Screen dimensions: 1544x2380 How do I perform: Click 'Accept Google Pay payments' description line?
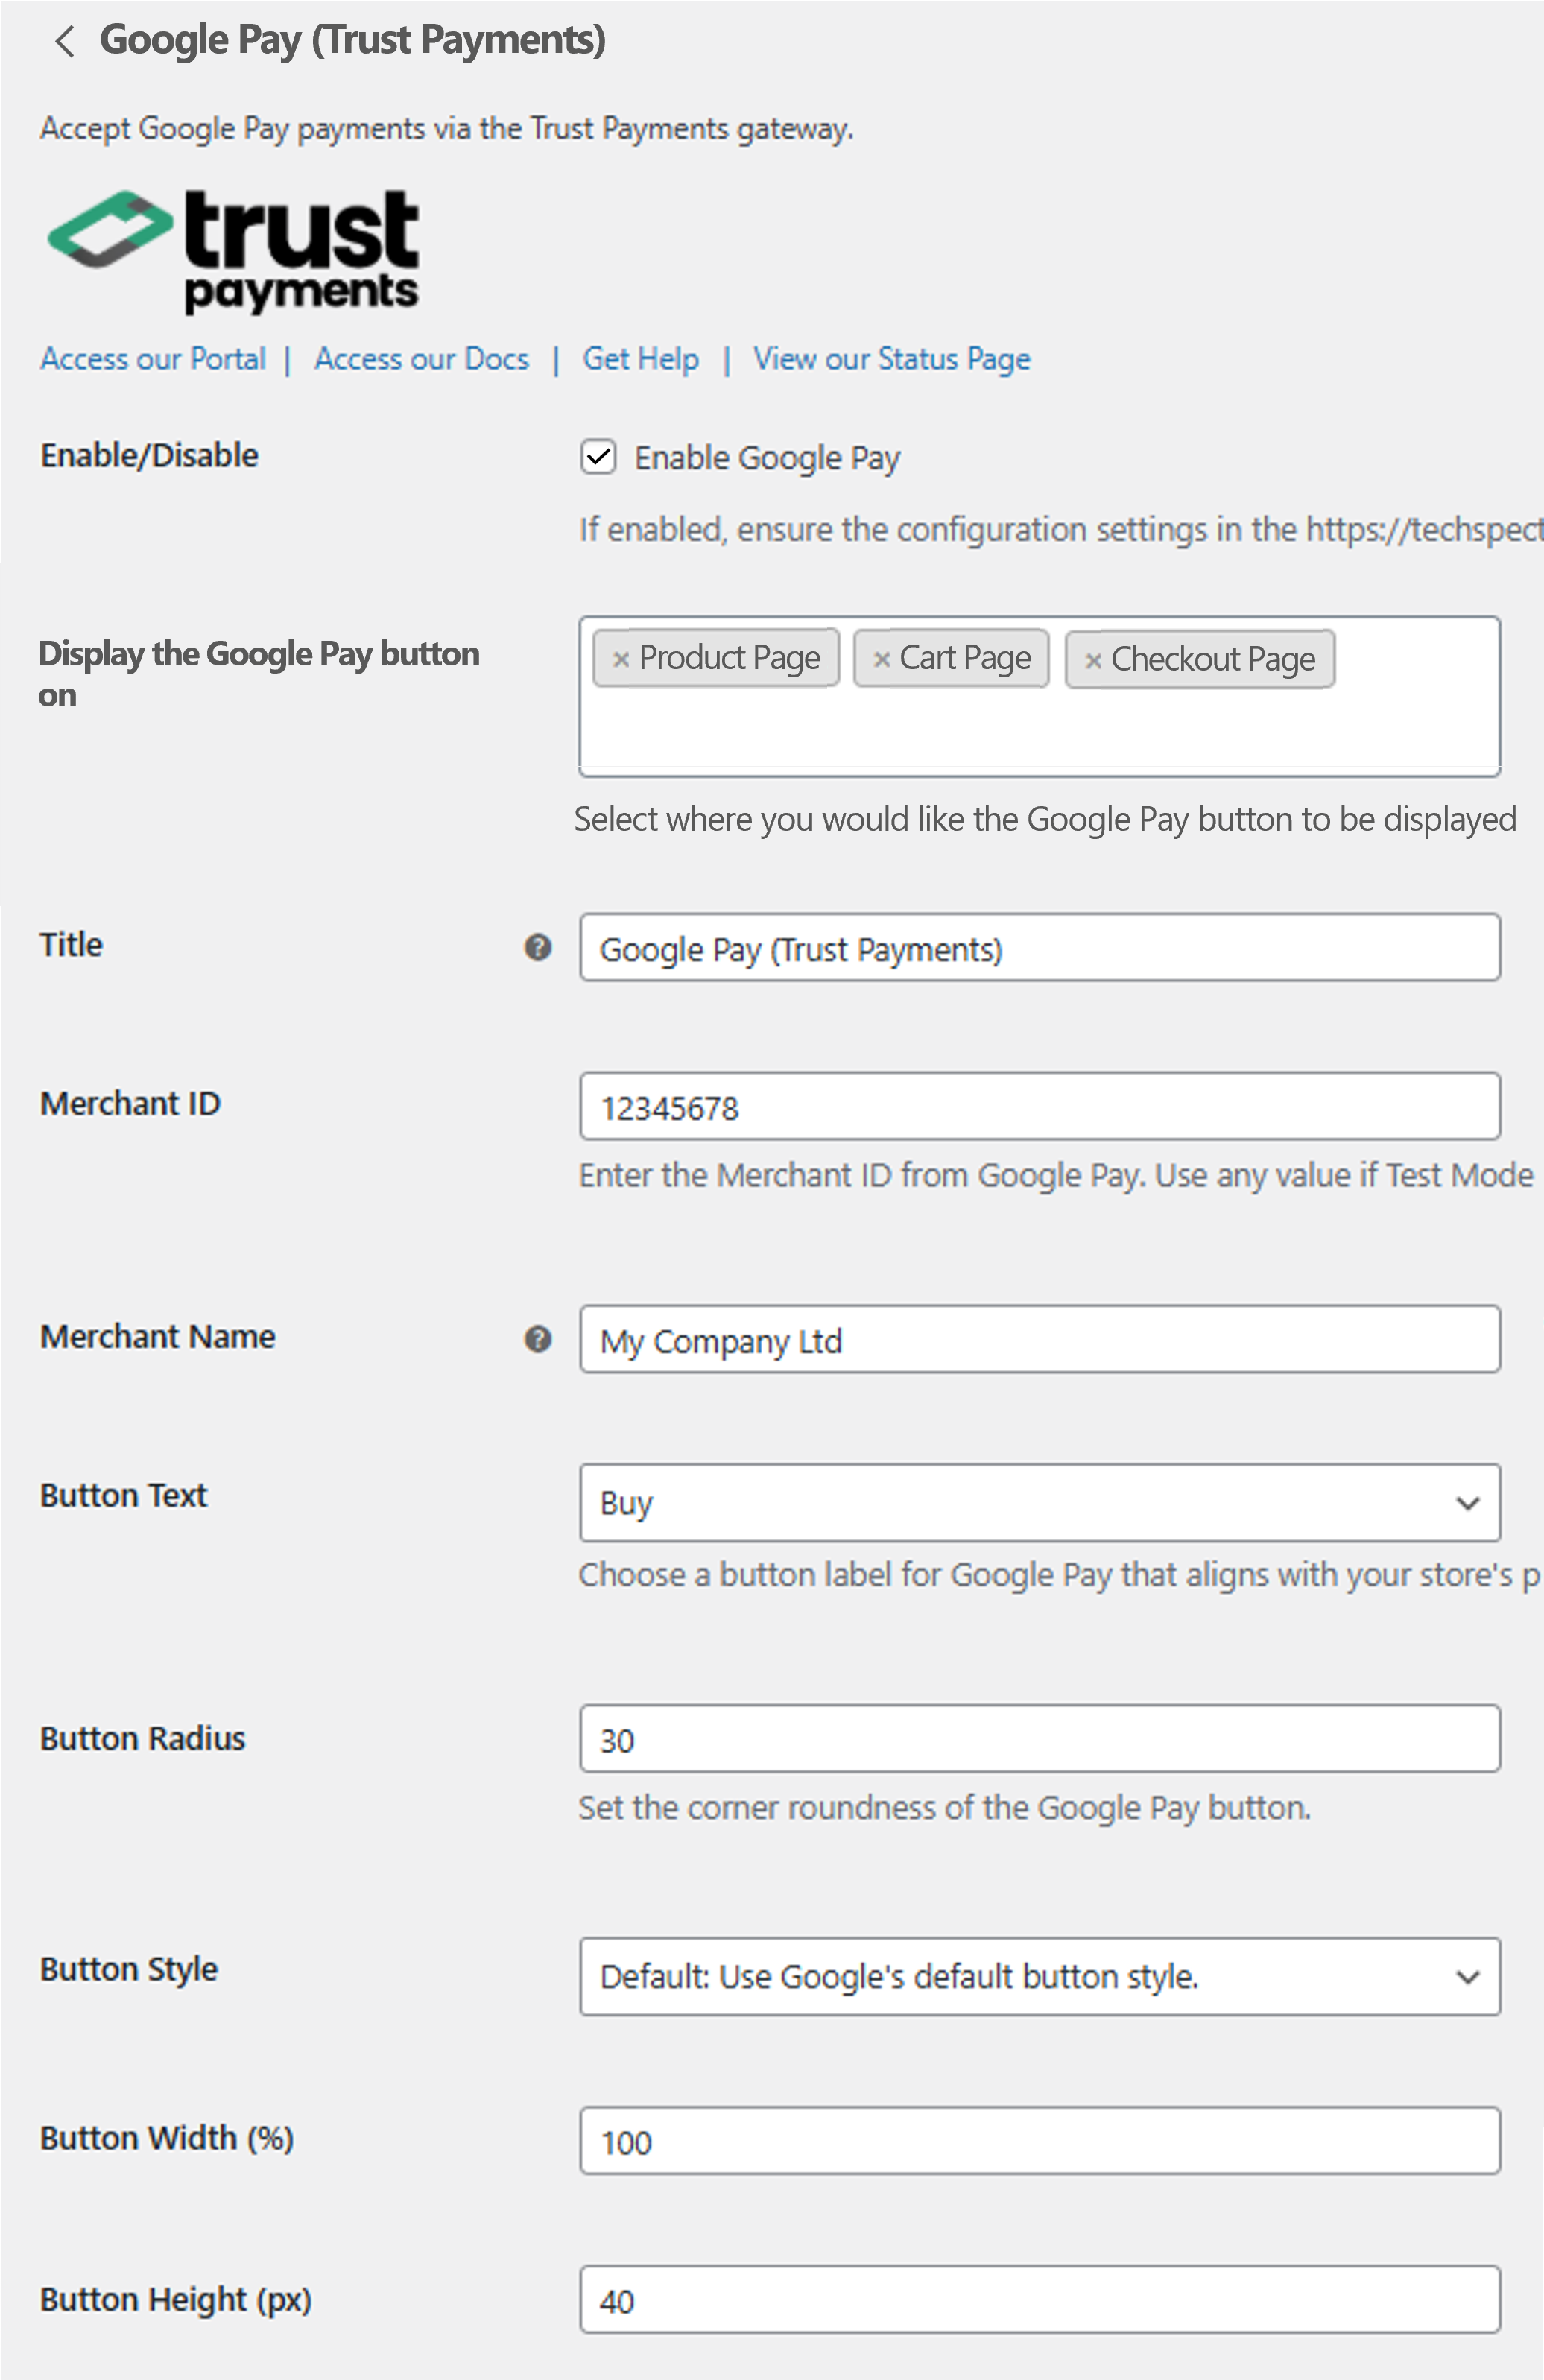pyautogui.click(x=447, y=129)
